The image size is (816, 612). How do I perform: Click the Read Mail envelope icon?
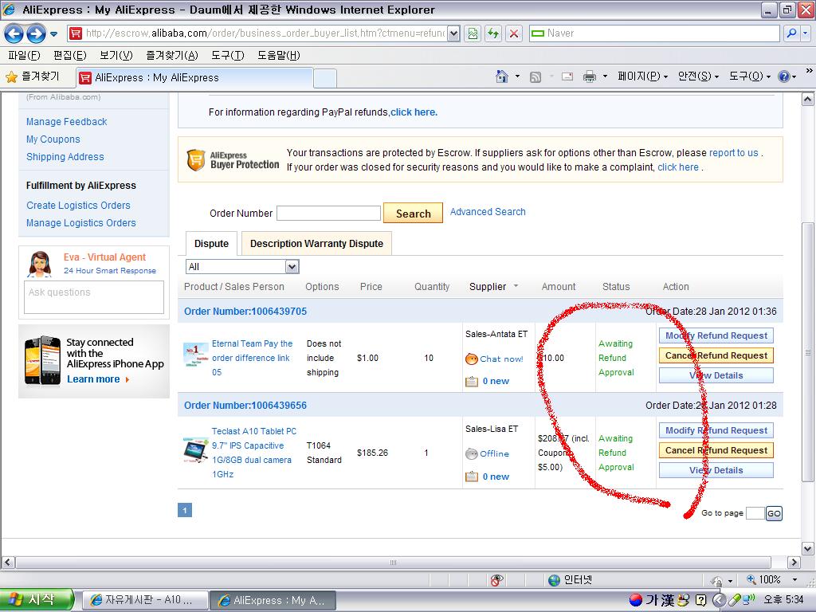point(567,77)
